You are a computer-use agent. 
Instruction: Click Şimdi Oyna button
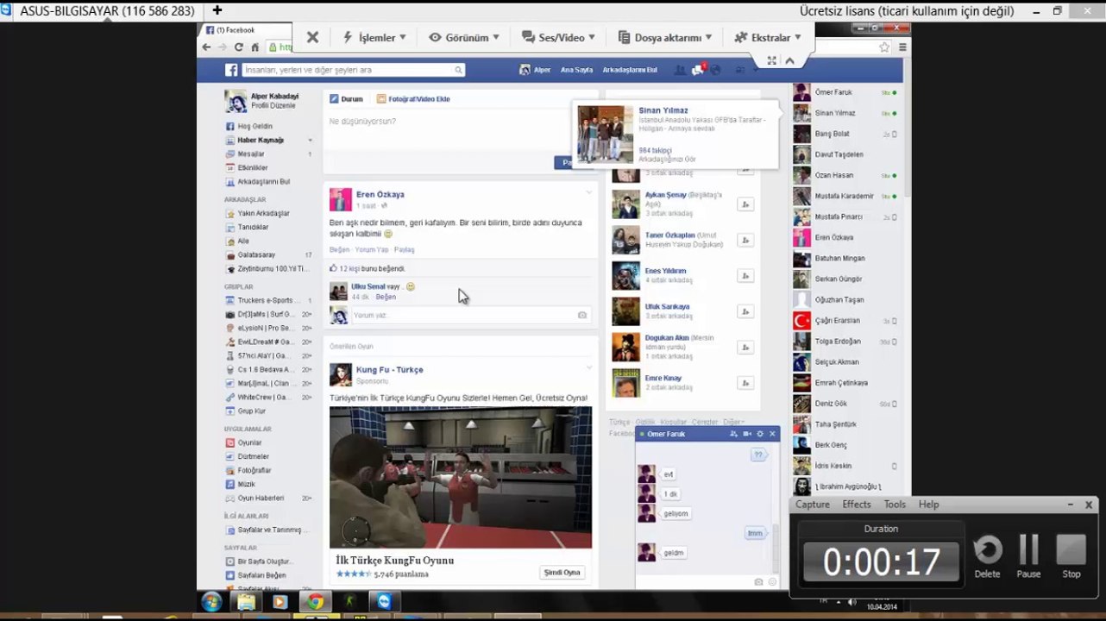point(562,573)
